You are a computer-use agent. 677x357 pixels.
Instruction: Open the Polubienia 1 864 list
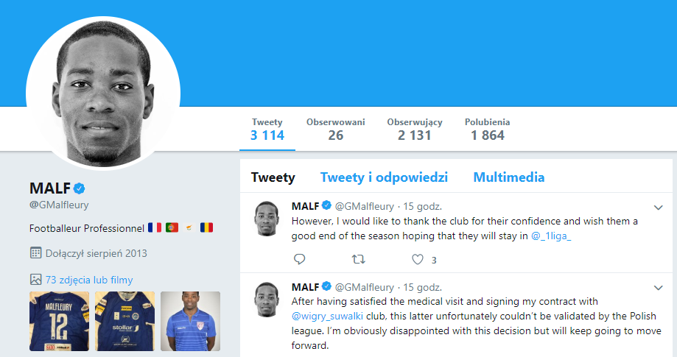pos(488,130)
